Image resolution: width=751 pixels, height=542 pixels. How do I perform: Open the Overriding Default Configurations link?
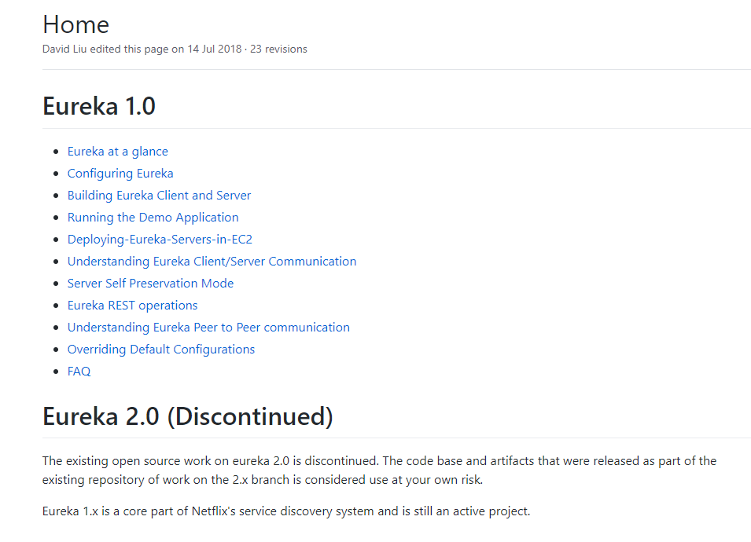pyautogui.click(x=161, y=350)
